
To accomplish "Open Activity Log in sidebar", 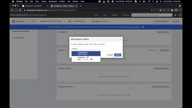I will 19,38.
